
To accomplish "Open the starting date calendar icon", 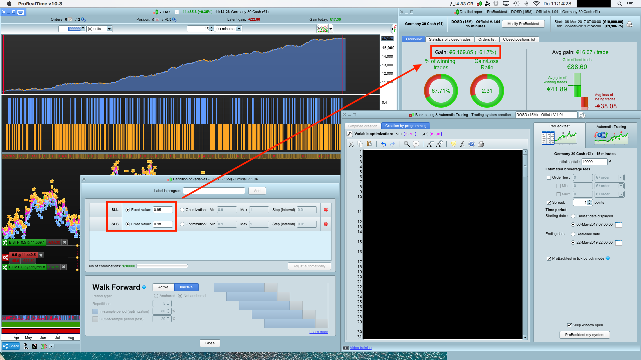I will [x=618, y=224].
